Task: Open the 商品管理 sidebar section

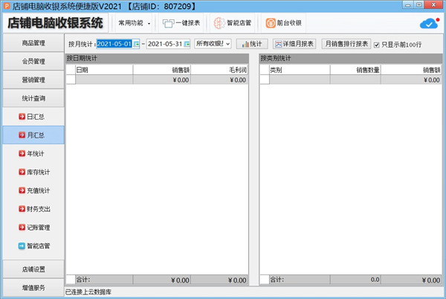Action: [33, 43]
